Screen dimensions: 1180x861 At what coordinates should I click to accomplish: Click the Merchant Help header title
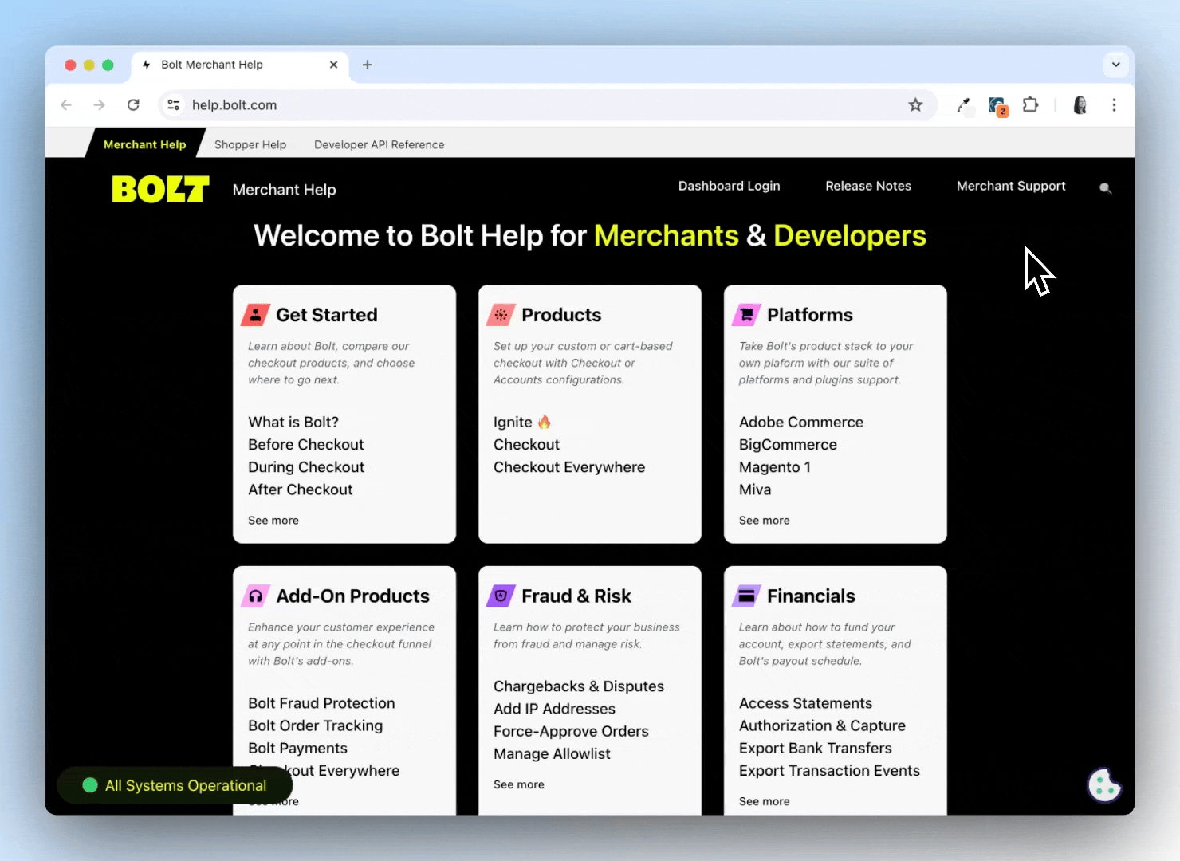(284, 190)
